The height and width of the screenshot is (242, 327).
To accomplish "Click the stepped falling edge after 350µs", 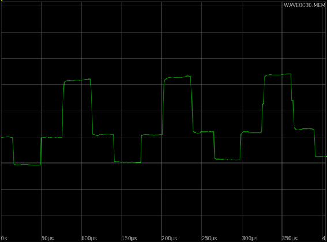I will point(292,101).
